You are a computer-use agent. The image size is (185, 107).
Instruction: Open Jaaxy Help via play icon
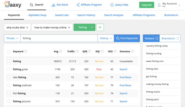point(112,5)
